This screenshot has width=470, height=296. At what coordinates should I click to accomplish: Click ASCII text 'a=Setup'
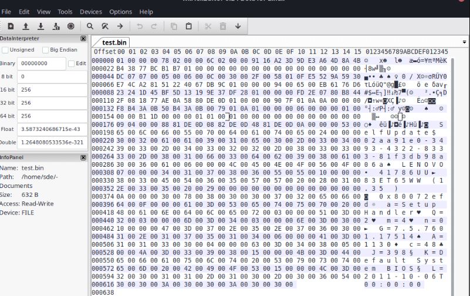pos(411,204)
